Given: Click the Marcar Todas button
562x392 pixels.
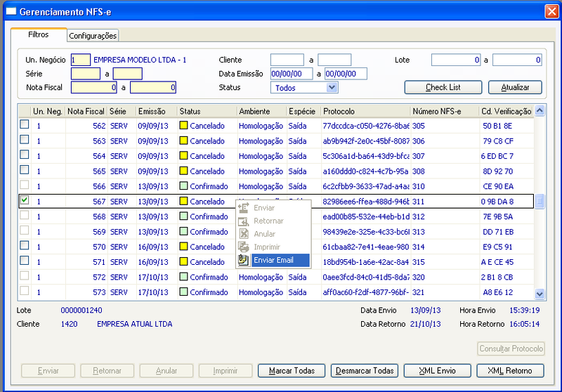Looking at the screenshot, I should click(x=292, y=370).
